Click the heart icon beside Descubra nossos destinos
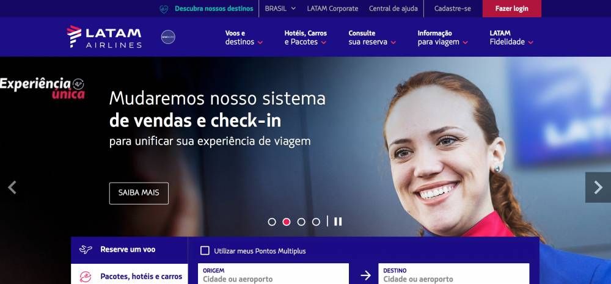Image resolution: width=611 pixels, height=284 pixels. (164, 9)
